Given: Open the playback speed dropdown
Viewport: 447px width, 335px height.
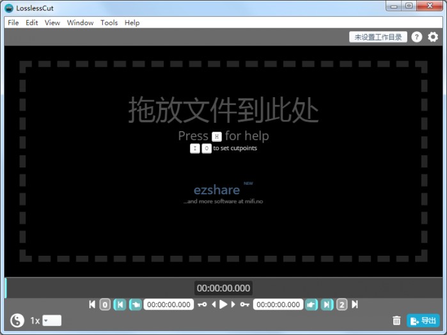Looking at the screenshot, I should coord(52,320).
